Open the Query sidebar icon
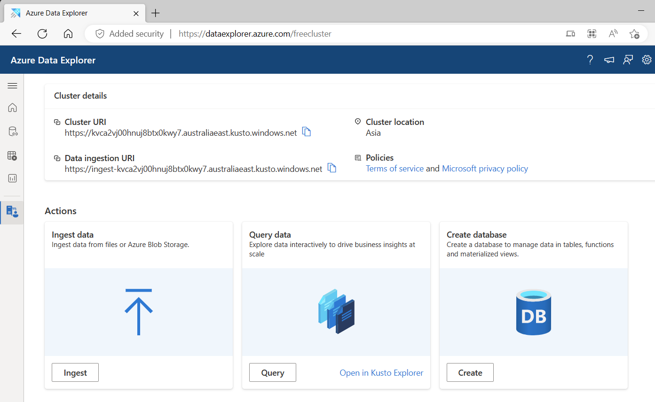This screenshot has height=402, width=655. (12, 155)
